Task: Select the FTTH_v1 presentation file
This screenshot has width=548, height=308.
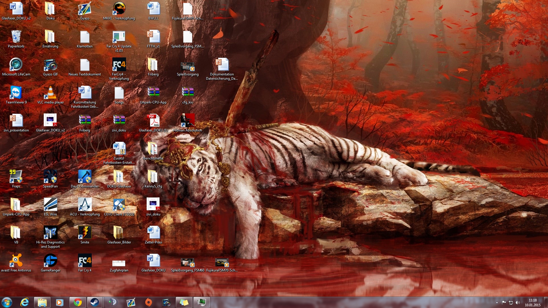Action: click(x=153, y=39)
